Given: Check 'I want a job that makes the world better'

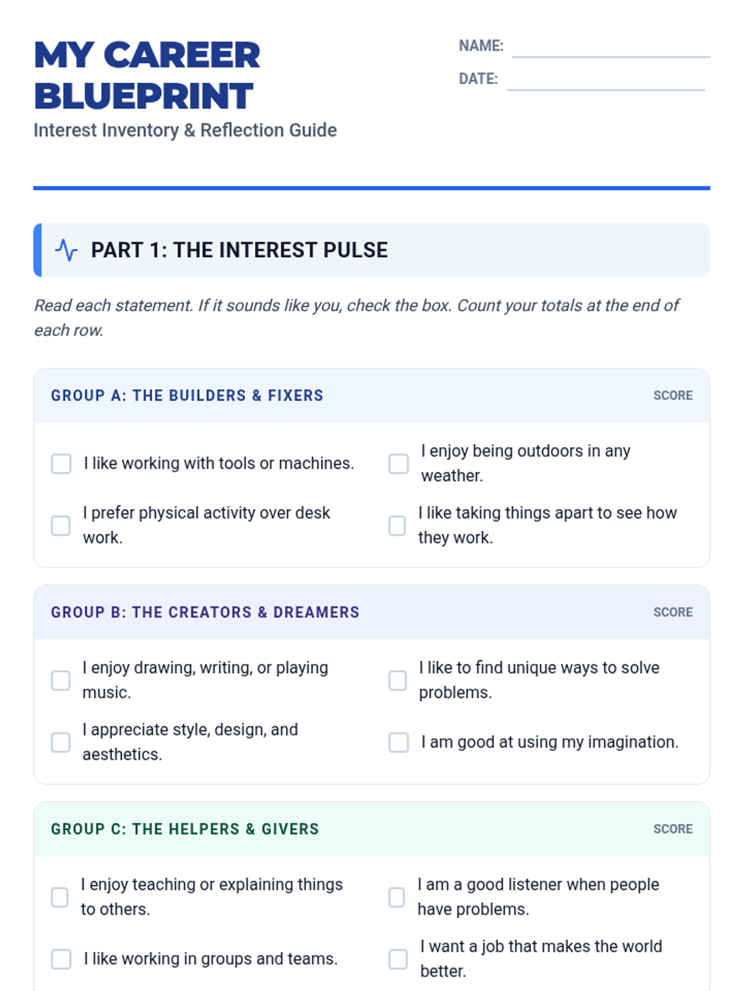Looking at the screenshot, I should (398, 959).
